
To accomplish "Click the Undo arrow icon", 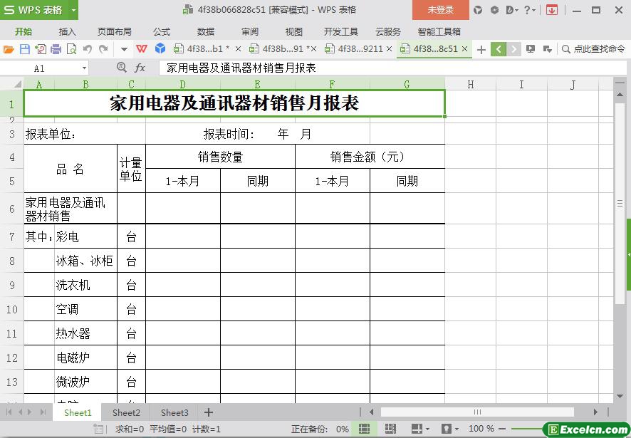I will [88, 49].
